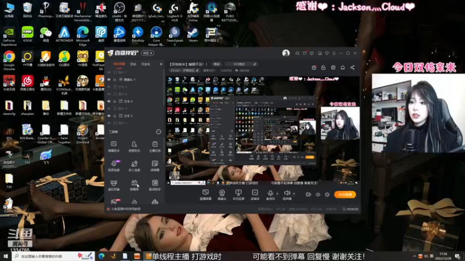465x261 pixels.
Task: Switch to the first scene tab
Action: [x=119, y=64]
